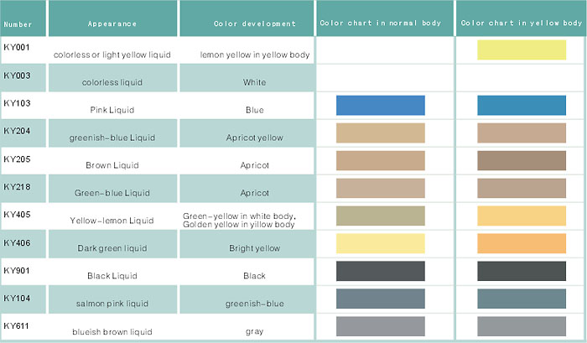Pick KY104 greenish-blue swatch in yellow body
Viewport: 587px width, 343px height.
point(522,299)
